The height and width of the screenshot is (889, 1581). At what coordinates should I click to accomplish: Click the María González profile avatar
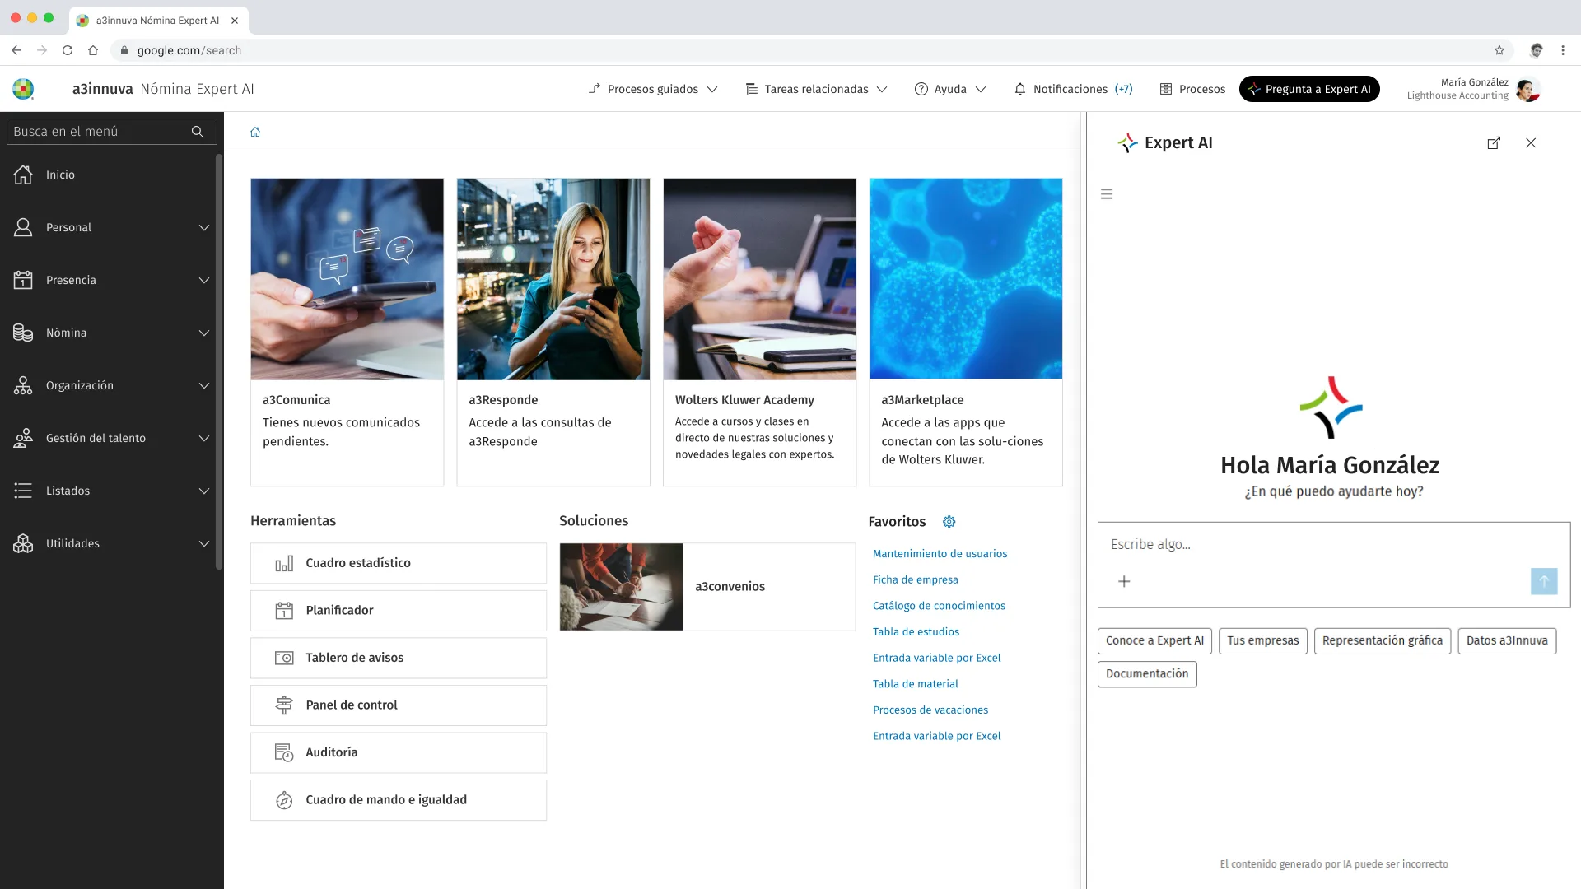pyautogui.click(x=1527, y=90)
